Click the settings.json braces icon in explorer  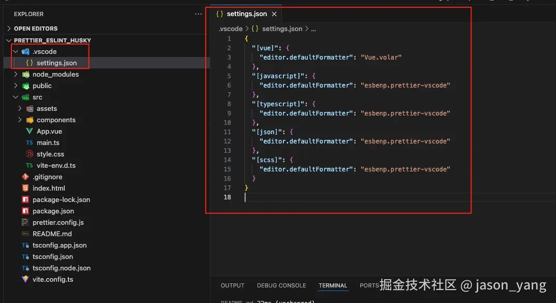(30, 63)
